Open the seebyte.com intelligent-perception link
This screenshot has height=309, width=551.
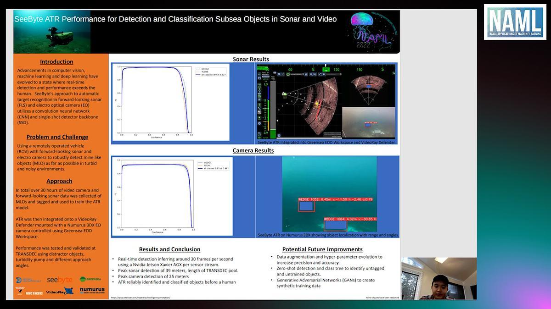pyautogui.click(x=141, y=298)
